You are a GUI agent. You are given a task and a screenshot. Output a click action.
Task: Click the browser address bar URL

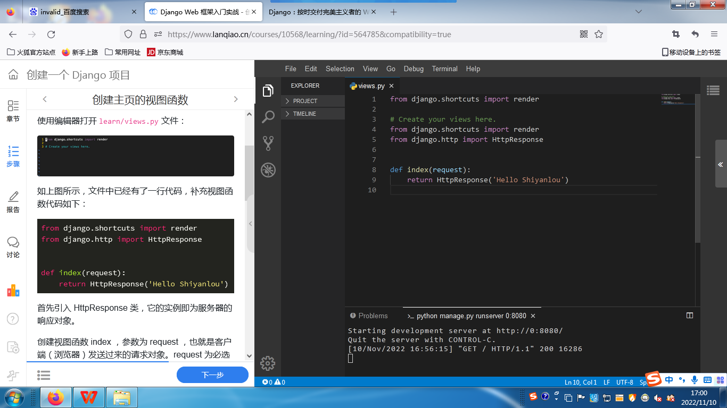(309, 34)
